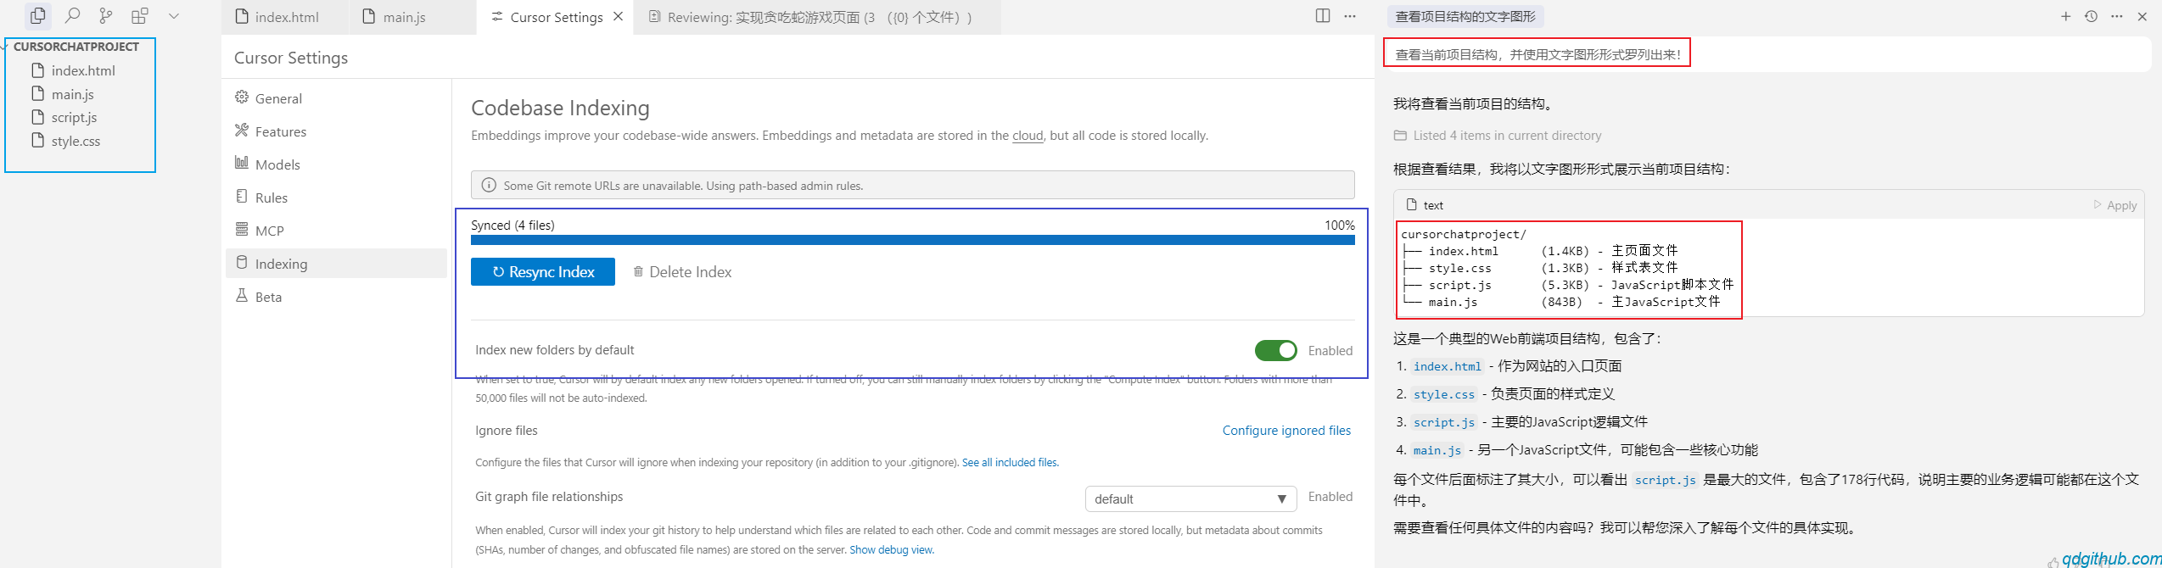Open style.css reference in chat list
This screenshot has height=568, width=2162.
pos(1444,394)
